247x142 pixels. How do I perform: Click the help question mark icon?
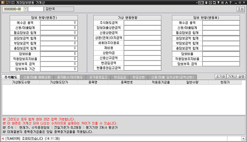pos(230,3)
